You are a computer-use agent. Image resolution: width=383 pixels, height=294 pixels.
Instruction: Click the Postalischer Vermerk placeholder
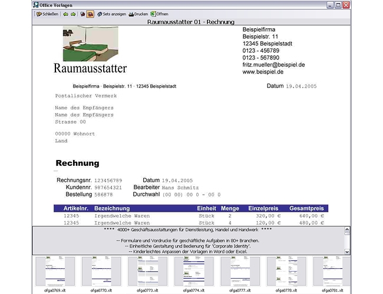pos(86,96)
